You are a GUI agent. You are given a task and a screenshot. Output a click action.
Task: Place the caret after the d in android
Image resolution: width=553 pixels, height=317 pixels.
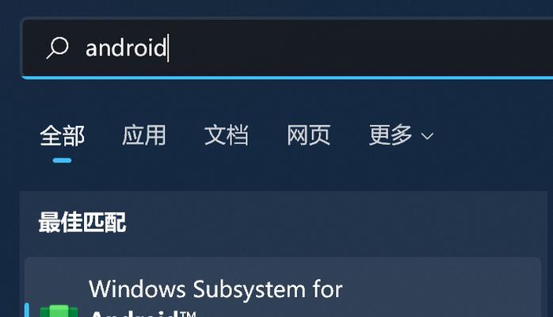coord(168,48)
